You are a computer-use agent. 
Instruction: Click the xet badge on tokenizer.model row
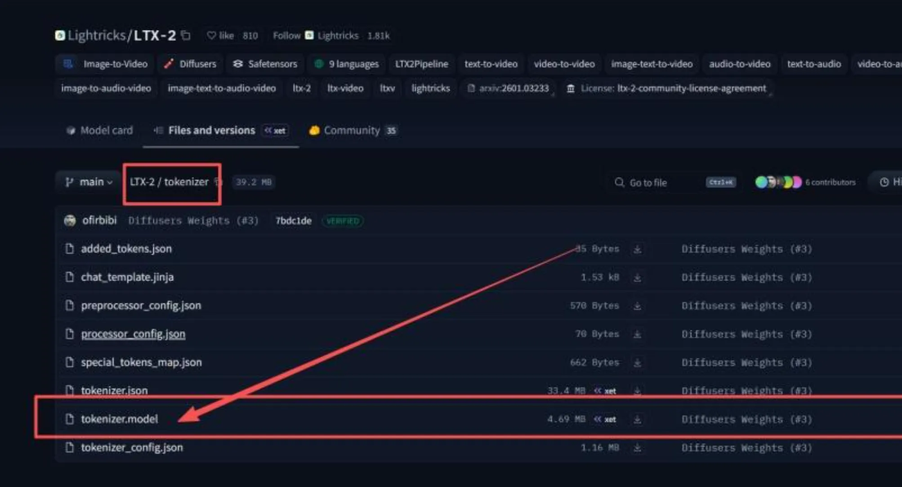pos(605,419)
